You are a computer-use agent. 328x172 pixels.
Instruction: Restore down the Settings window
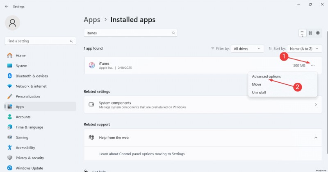point(310,5)
